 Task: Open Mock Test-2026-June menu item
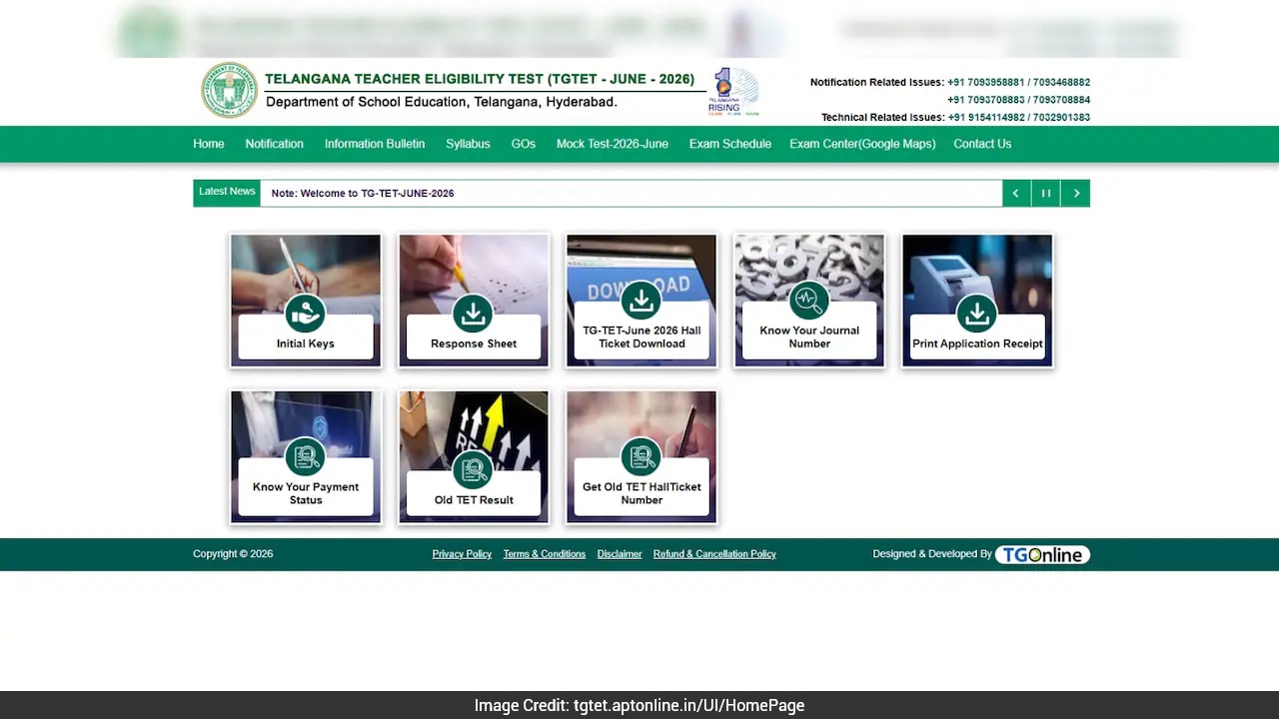[613, 144]
